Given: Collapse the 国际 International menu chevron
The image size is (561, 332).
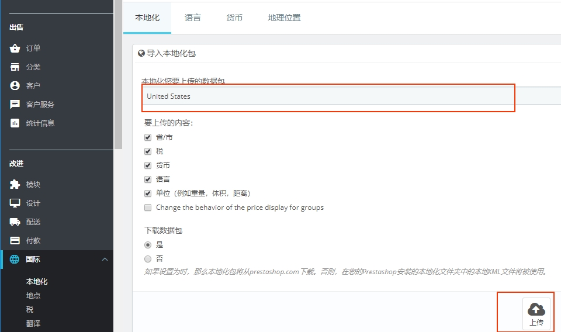Looking at the screenshot, I should pyautogui.click(x=105, y=260).
